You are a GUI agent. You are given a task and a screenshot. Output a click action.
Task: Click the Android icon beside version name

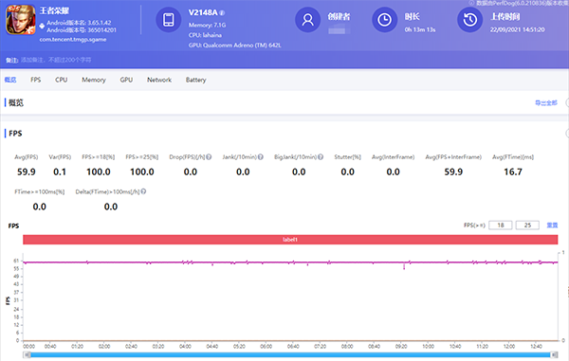pos(42,27)
